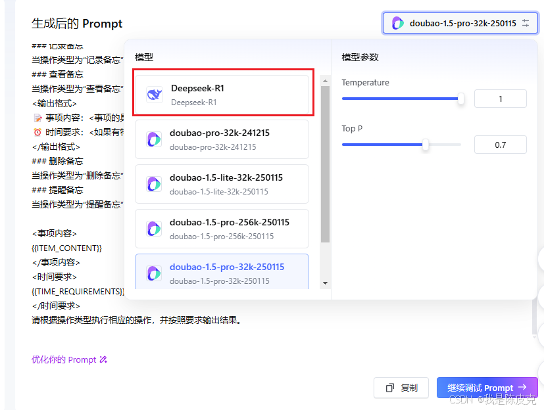Click the model list scroll up arrow
The height and width of the screenshot is (410, 544).
click(325, 81)
